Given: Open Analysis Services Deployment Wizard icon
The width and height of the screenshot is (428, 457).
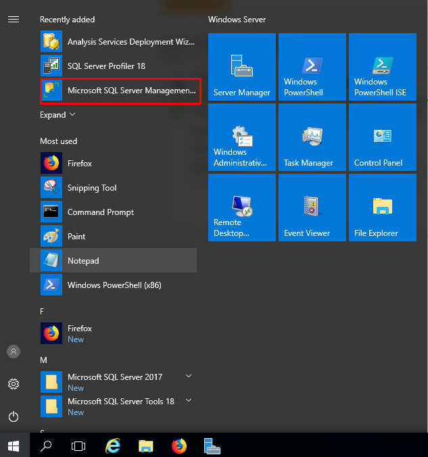Looking at the screenshot, I should tap(51, 41).
